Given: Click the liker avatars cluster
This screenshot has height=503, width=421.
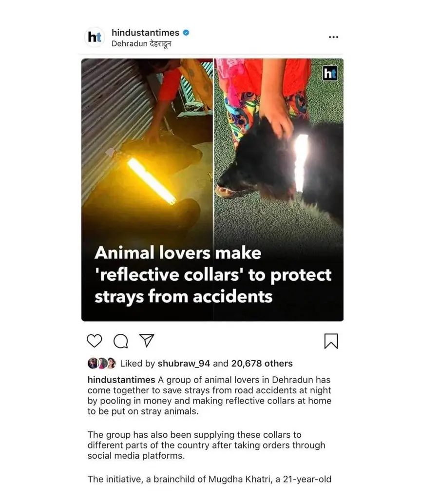Looking at the screenshot, I should coord(102,363).
